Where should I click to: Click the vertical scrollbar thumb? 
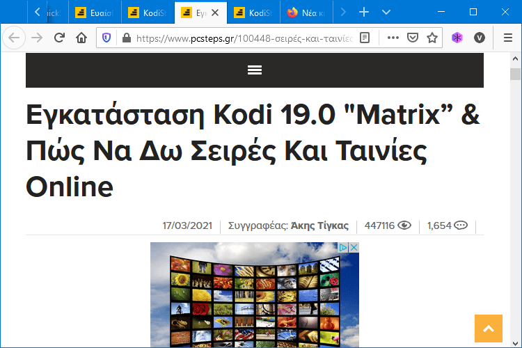(x=515, y=74)
